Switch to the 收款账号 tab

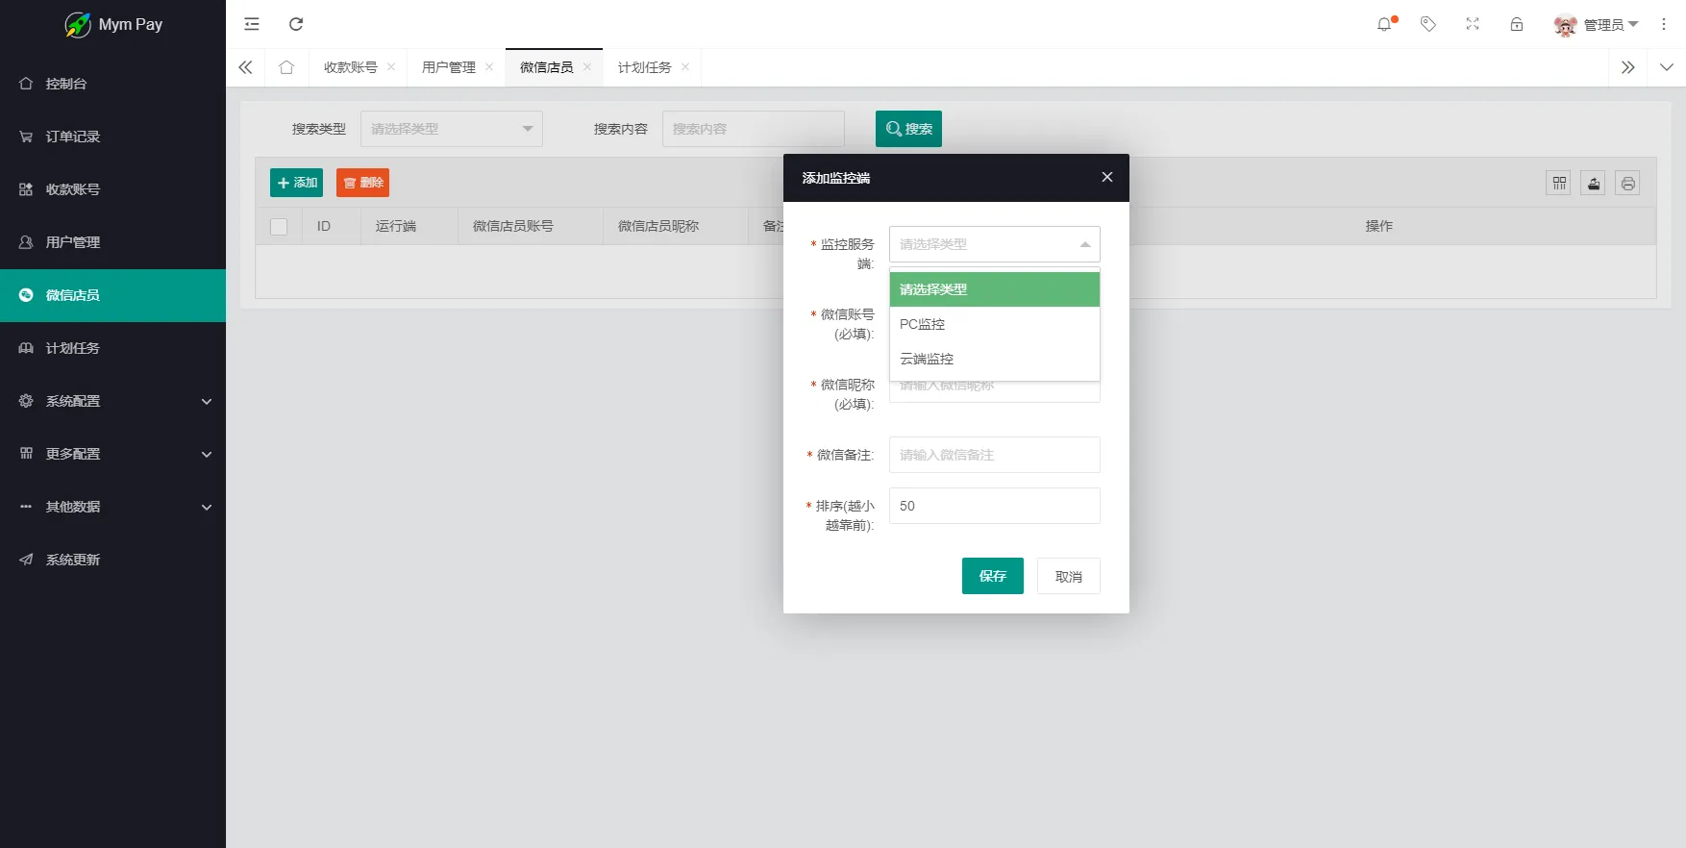[351, 67]
